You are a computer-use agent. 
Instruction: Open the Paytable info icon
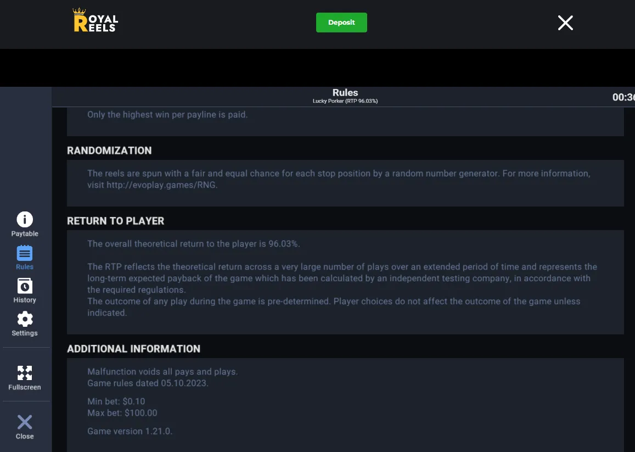click(25, 219)
